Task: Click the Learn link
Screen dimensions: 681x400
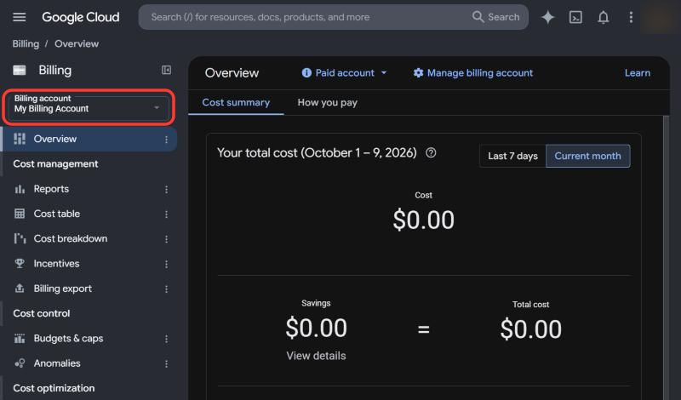Action: point(637,72)
